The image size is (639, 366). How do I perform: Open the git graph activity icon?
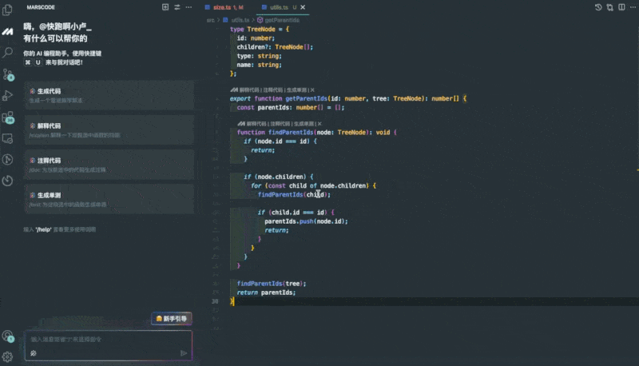(7, 159)
